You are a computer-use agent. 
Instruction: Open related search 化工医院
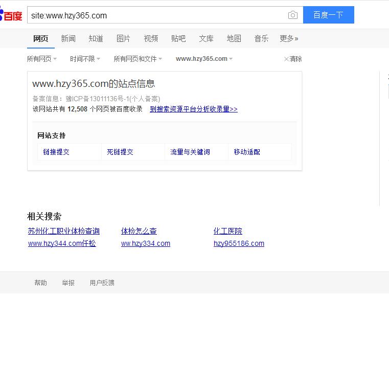click(x=228, y=231)
